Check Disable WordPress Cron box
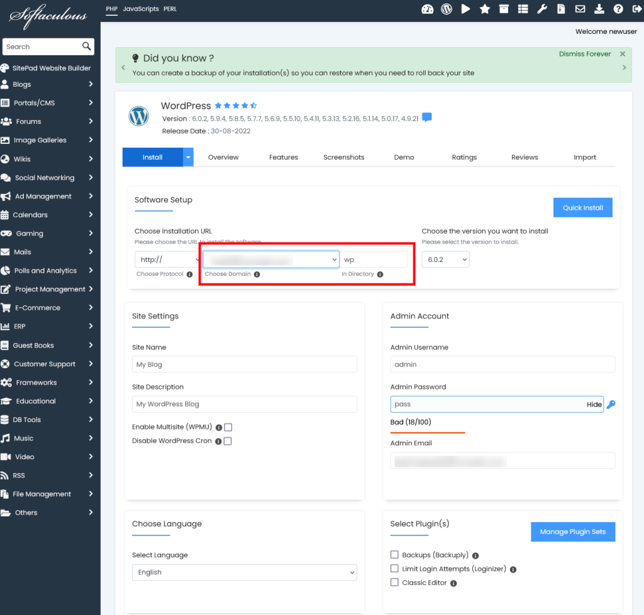This screenshot has width=644, height=615. 228,441
